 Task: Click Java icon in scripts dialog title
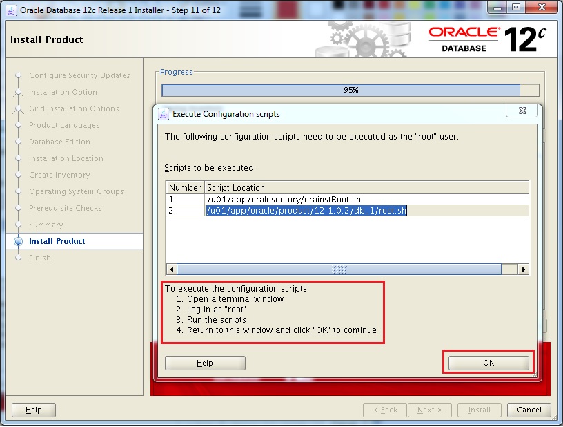coord(164,113)
